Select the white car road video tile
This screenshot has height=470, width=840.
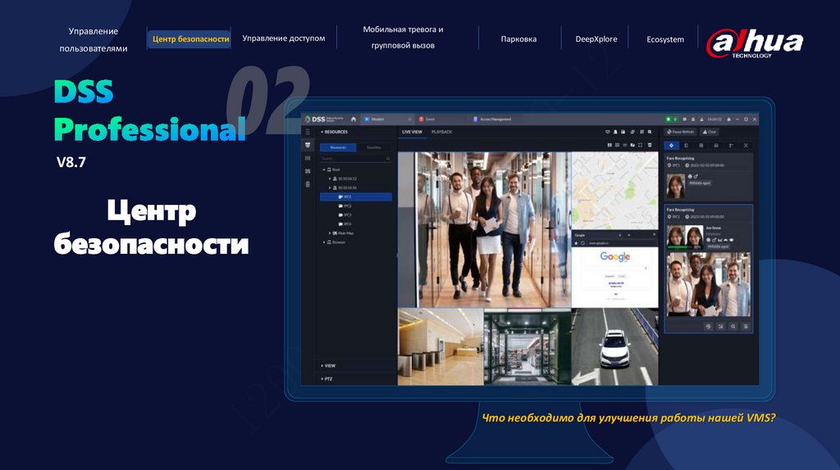pos(615,346)
